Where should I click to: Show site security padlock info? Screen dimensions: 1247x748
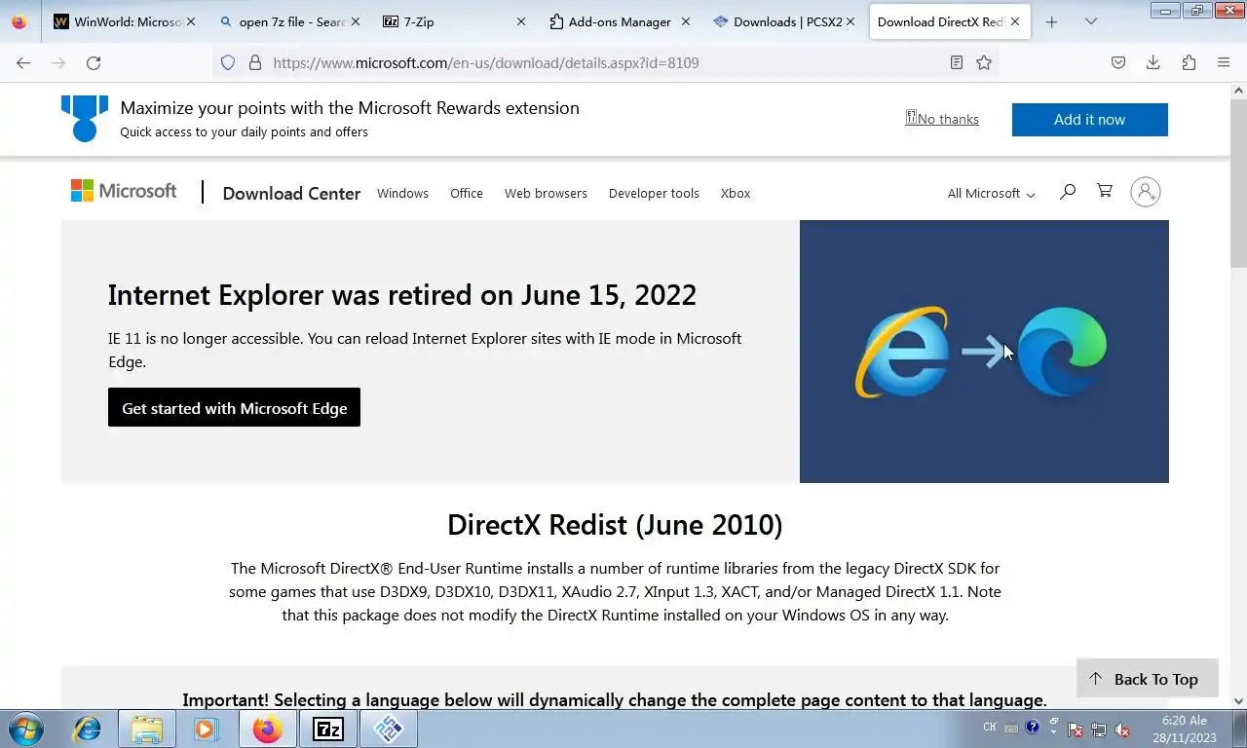(x=255, y=62)
